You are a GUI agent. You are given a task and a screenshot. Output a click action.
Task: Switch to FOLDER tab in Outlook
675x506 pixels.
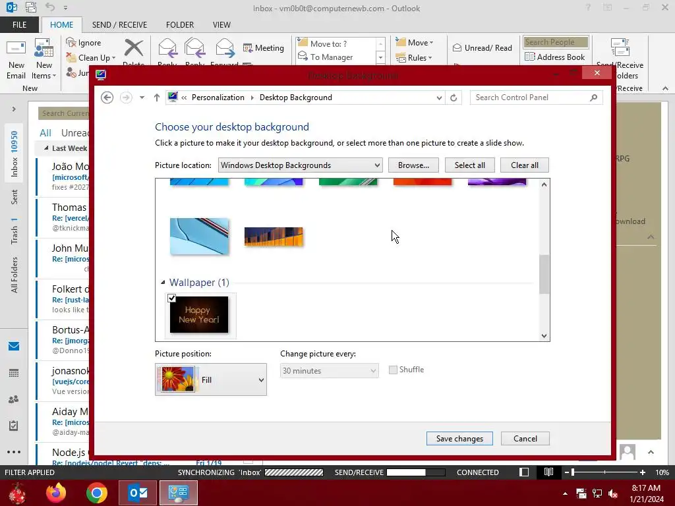[180, 25]
